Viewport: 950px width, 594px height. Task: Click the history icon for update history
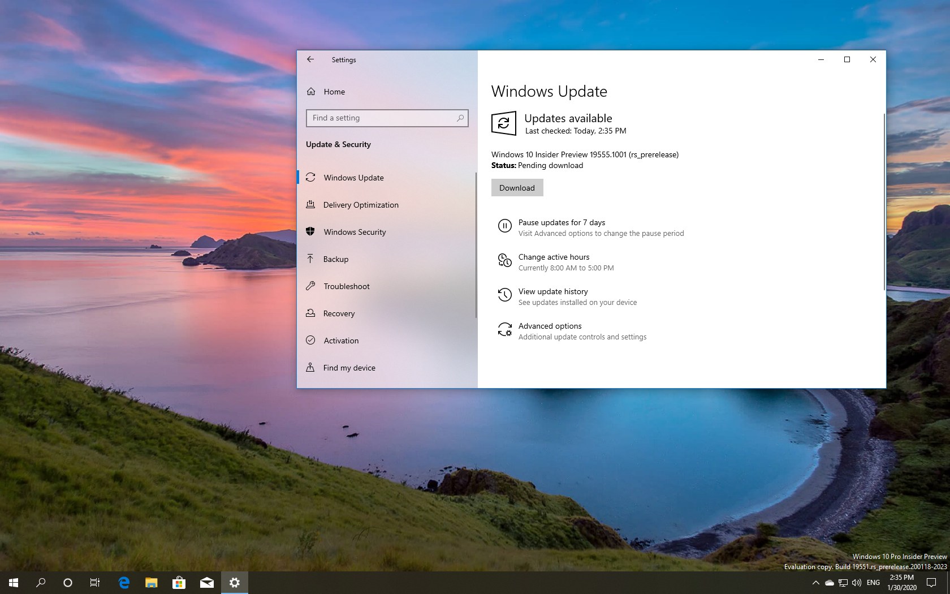coord(504,295)
